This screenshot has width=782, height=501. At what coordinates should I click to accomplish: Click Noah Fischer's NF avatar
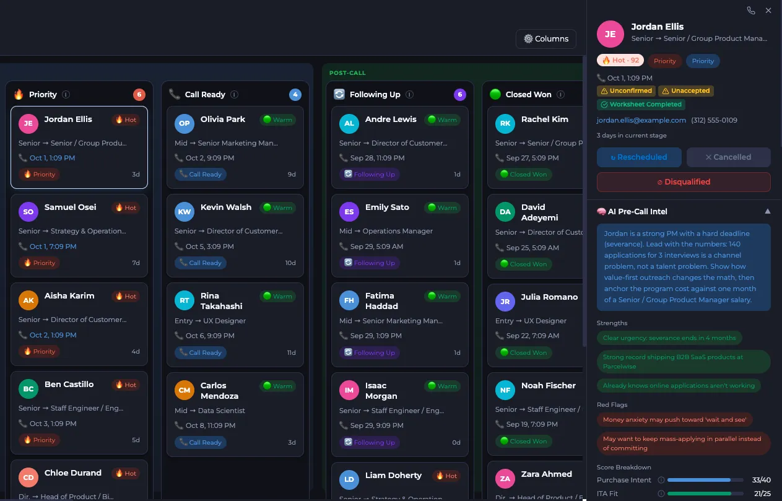(505, 390)
